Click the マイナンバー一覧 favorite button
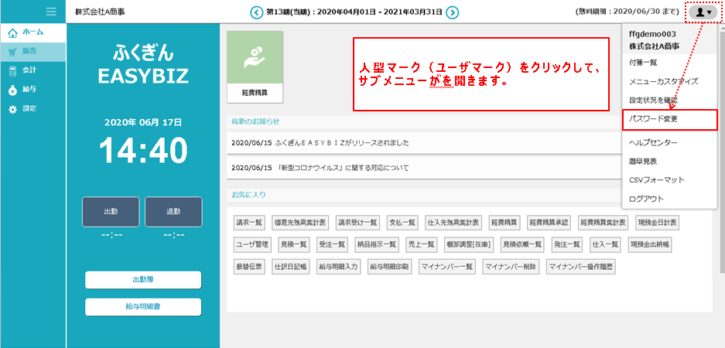 [446, 266]
